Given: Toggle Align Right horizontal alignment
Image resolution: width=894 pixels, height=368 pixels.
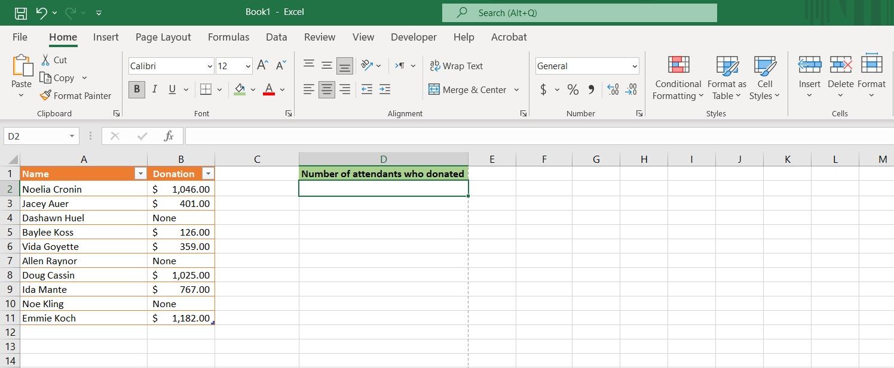Looking at the screenshot, I should pos(345,89).
